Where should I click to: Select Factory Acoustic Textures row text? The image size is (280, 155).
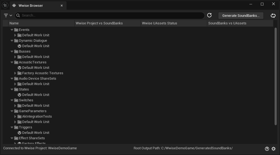point(43,73)
